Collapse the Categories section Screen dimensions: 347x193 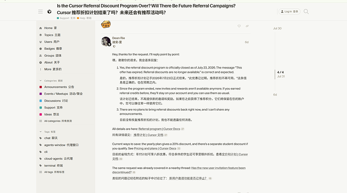pyautogui.click(x=51, y=81)
